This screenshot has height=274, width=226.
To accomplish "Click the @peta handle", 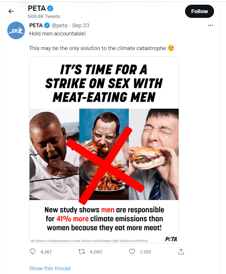I will tap(60, 25).
